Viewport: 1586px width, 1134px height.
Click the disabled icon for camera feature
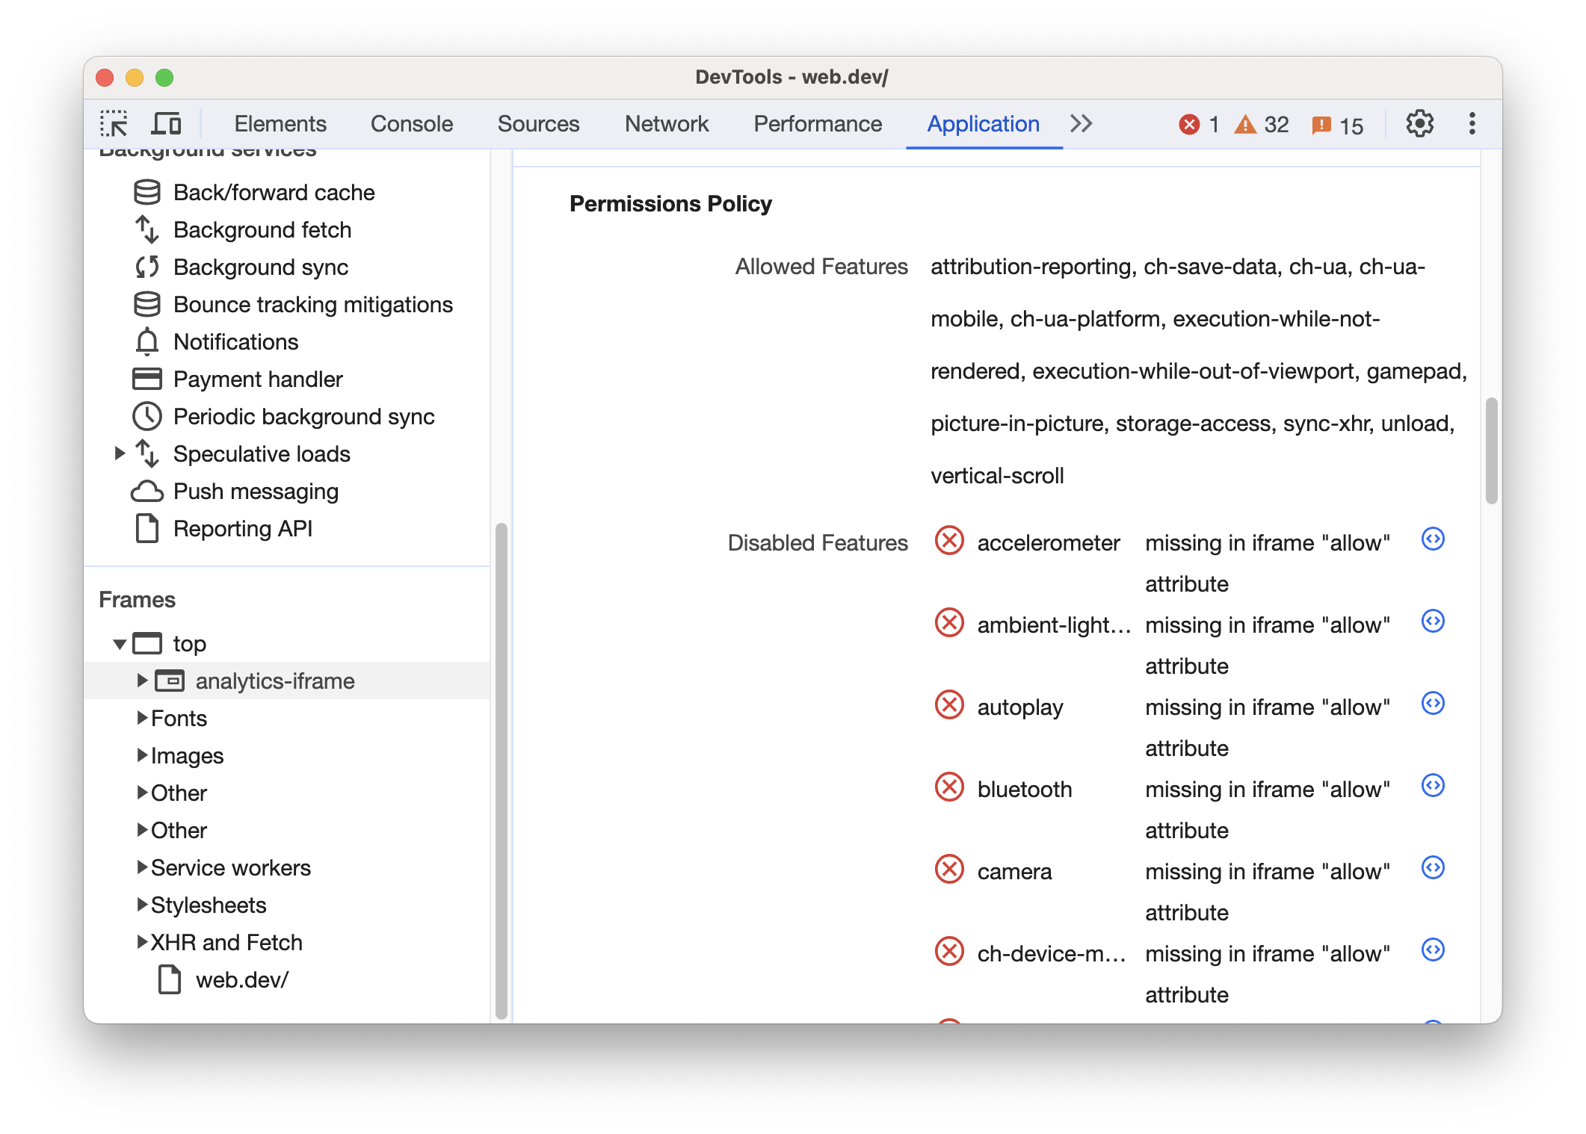pos(950,869)
